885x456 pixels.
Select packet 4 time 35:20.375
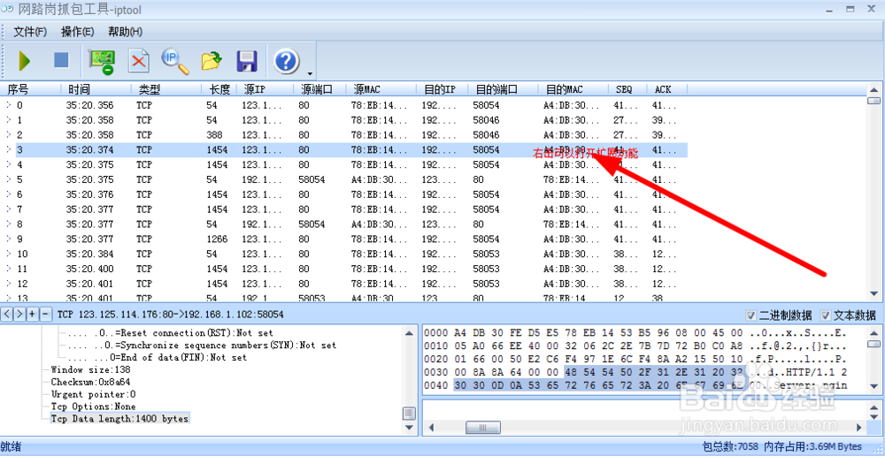pos(89,164)
